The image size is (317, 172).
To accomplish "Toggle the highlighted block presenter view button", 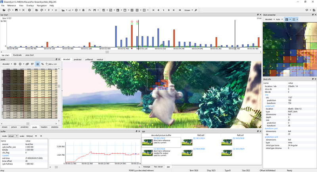I will 286,19.
